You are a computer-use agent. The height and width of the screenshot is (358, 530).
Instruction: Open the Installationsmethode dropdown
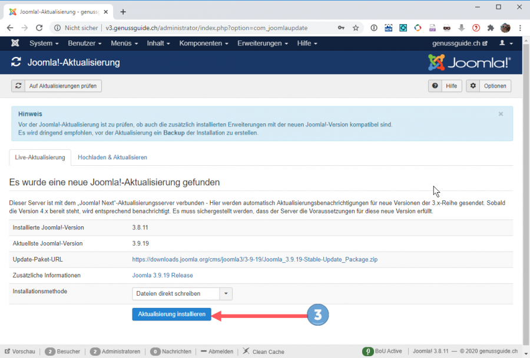point(182,293)
